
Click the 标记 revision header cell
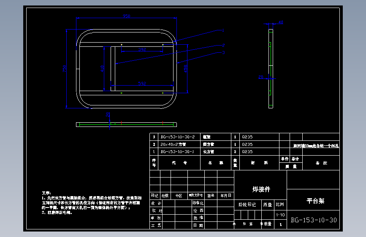(x=155, y=196)
